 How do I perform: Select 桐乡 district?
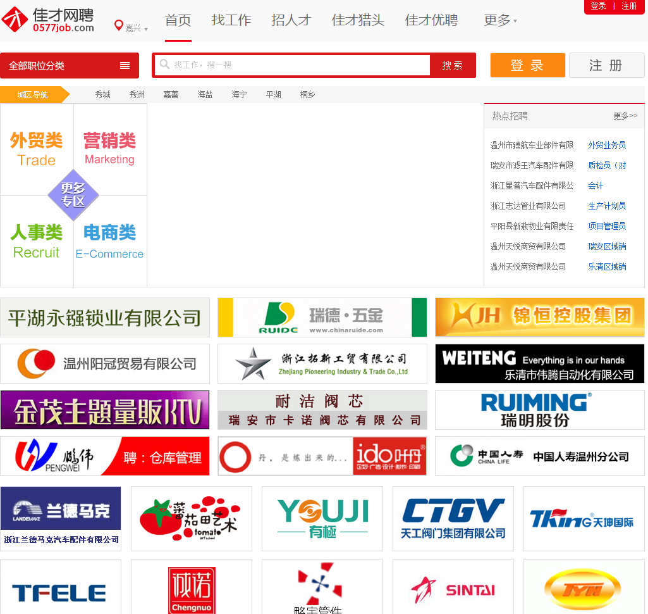pos(307,94)
